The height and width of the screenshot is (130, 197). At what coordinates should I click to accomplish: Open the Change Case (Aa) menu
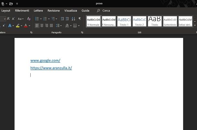point(20,19)
